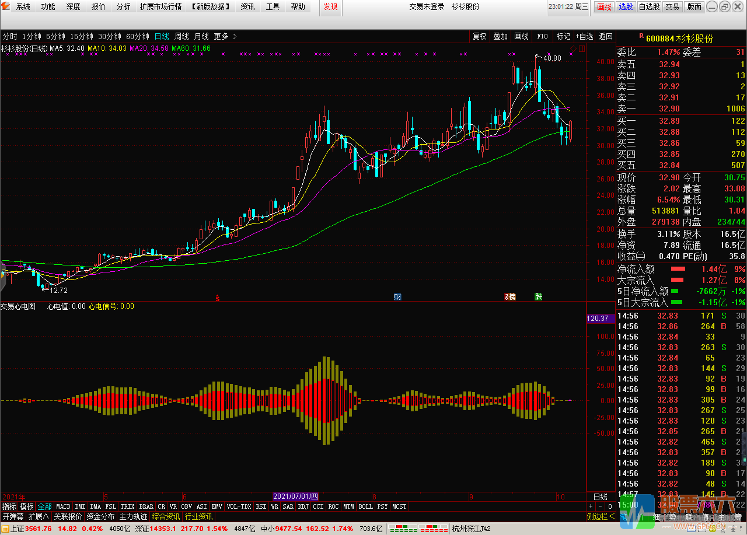This screenshot has width=747, height=535.
Task: Click the 发现 button in menu bar
Action: tap(330, 7)
